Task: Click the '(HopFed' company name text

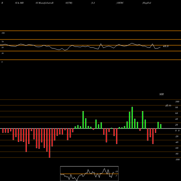Action: click(147, 3)
